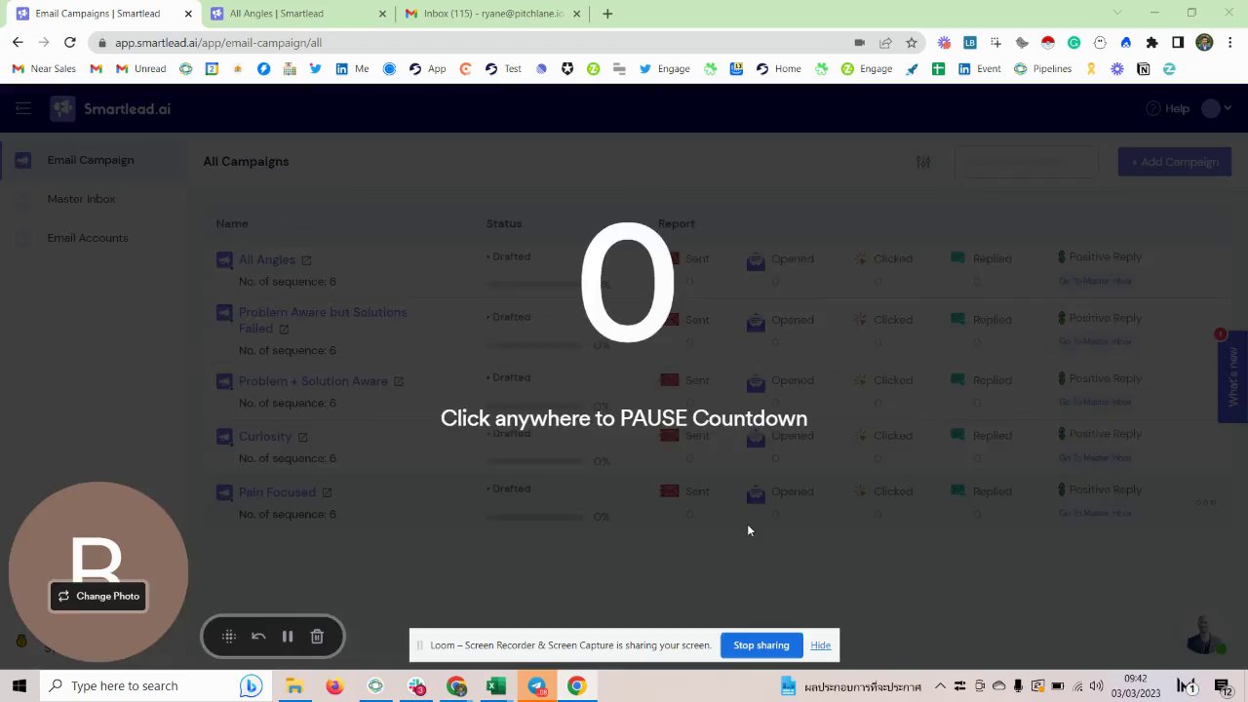1248x702 pixels.
Task: Click the campaign icon beside All Angles
Action: tap(224, 259)
